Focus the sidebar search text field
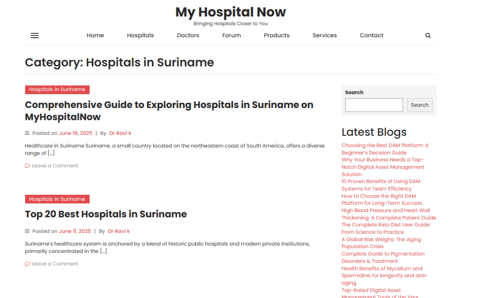 tap(374, 105)
